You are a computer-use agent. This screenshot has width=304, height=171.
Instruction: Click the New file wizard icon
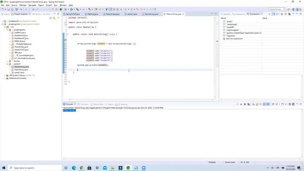point(3,9)
